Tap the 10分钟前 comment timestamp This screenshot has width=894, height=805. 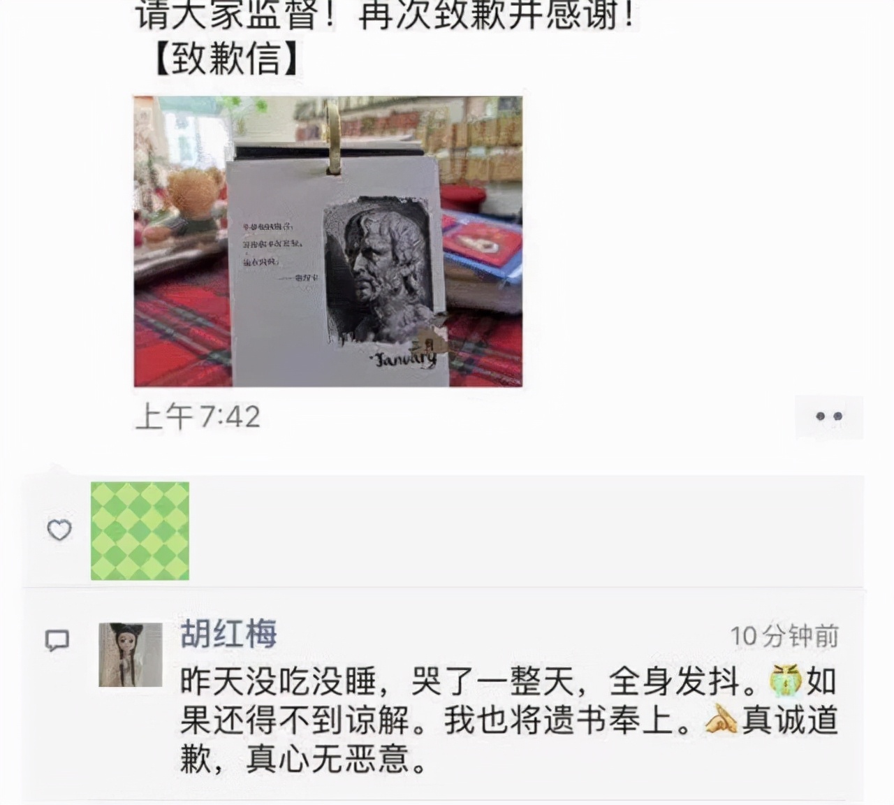(784, 636)
